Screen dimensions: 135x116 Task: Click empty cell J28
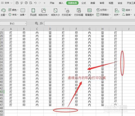pyautogui.click(x=129, y=42)
